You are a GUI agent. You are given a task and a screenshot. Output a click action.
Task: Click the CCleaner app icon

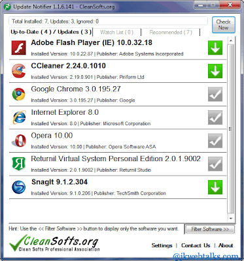tap(19, 71)
